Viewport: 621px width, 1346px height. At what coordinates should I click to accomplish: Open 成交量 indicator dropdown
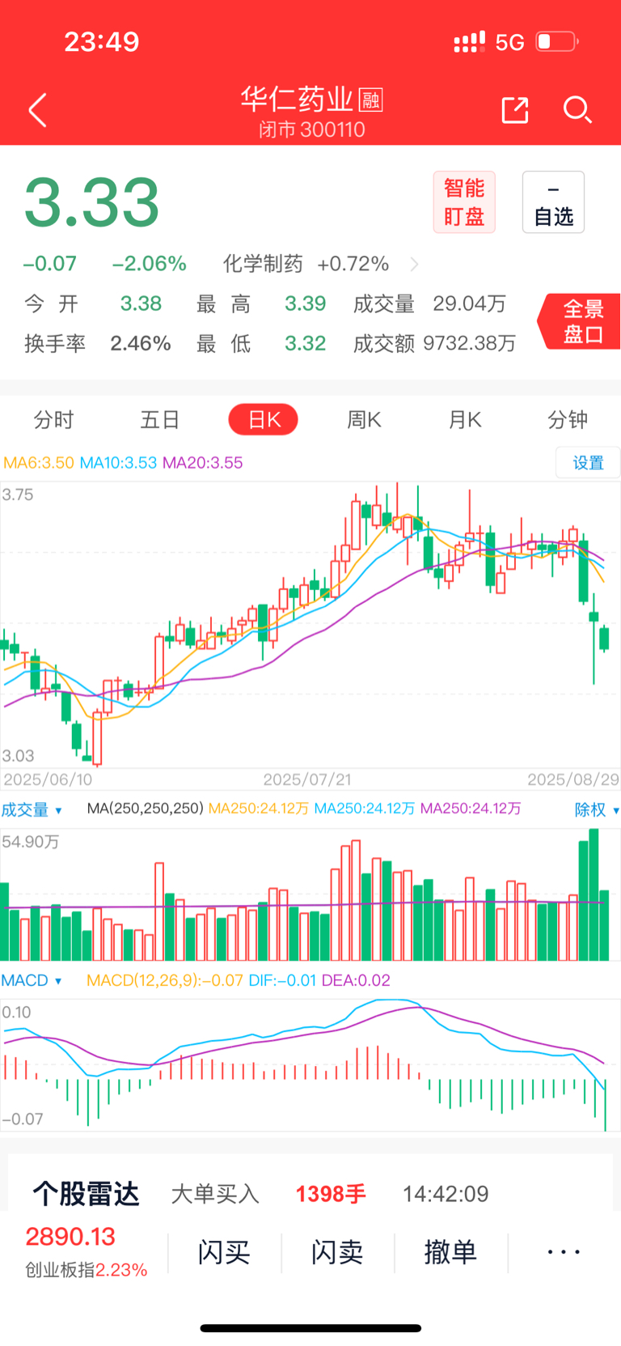32,809
